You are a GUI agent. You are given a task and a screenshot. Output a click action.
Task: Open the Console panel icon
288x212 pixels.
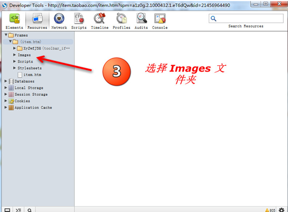click(160, 18)
